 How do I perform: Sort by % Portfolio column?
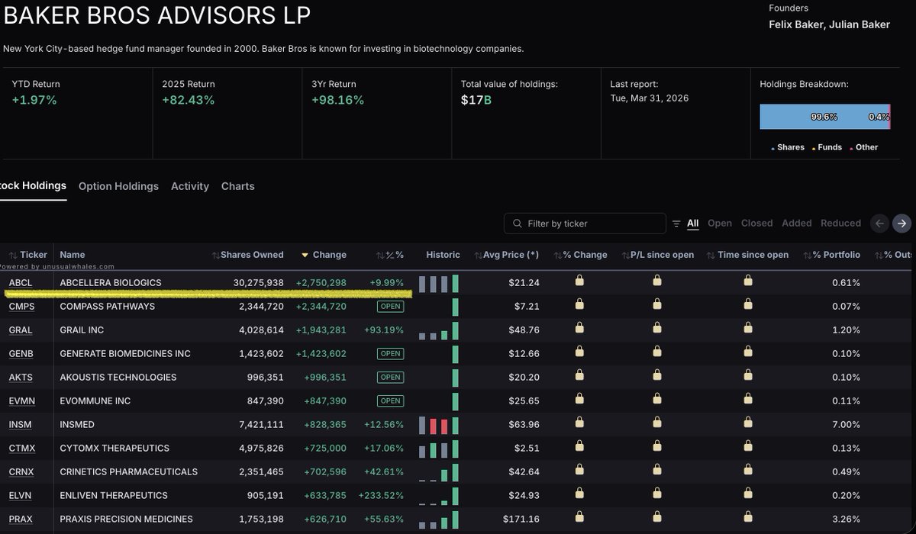coord(832,255)
